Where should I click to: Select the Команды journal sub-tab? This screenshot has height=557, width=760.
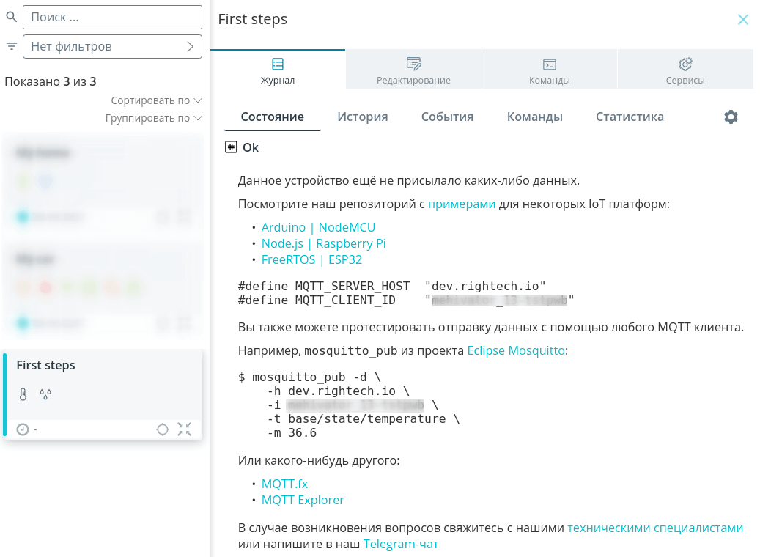coord(534,117)
